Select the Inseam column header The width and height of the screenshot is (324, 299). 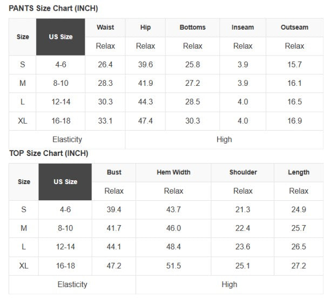click(x=242, y=28)
